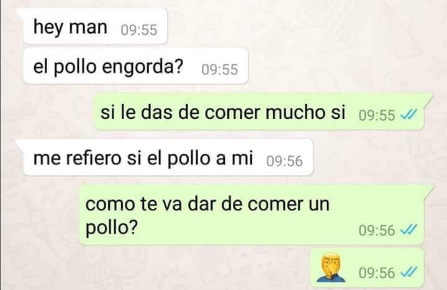Screen dimensions: 447x290
Task: Click the word 'man' in first message
Action: (x=88, y=28)
